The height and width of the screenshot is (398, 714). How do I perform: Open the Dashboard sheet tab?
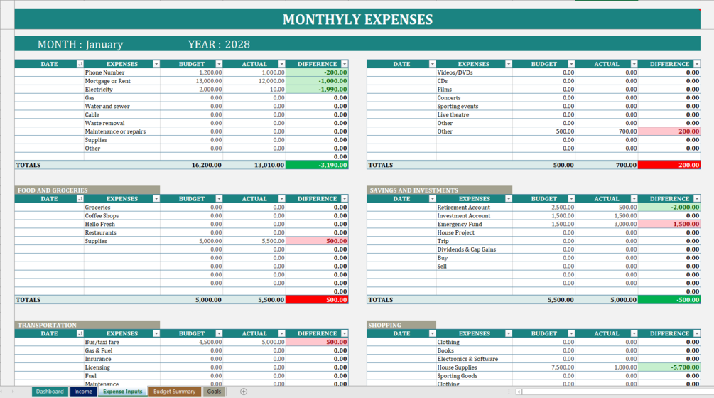(50, 392)
